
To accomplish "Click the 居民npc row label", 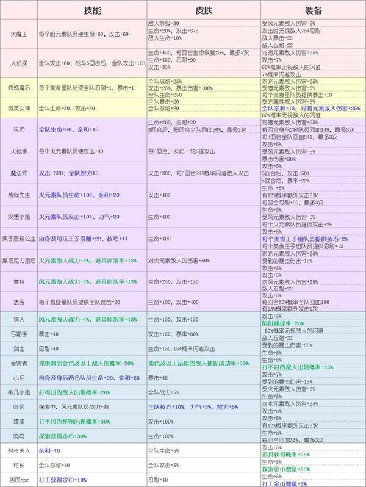I will click(x=18, y=480).
